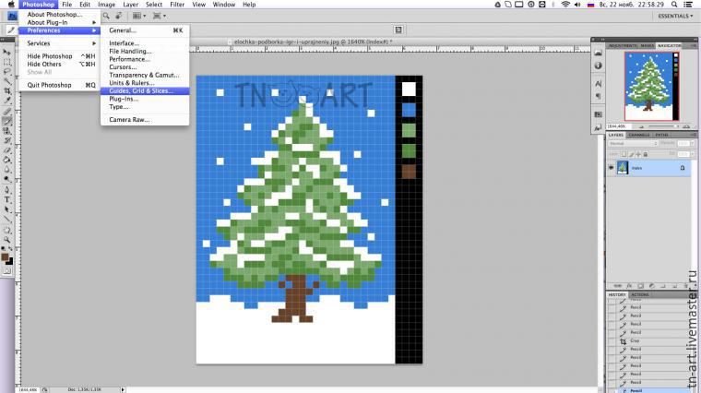Image resolution: width=701 pixels, height=393 pixels.
Task: Open the Info panel icon
Action: 598,65
